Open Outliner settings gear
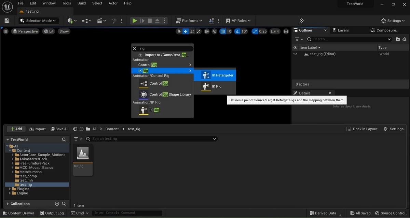410x218 pixels. (x=404, y=39)
